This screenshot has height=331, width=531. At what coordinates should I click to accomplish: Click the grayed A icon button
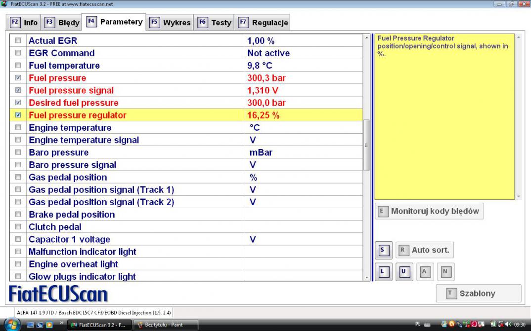click(x=424, y=271)
